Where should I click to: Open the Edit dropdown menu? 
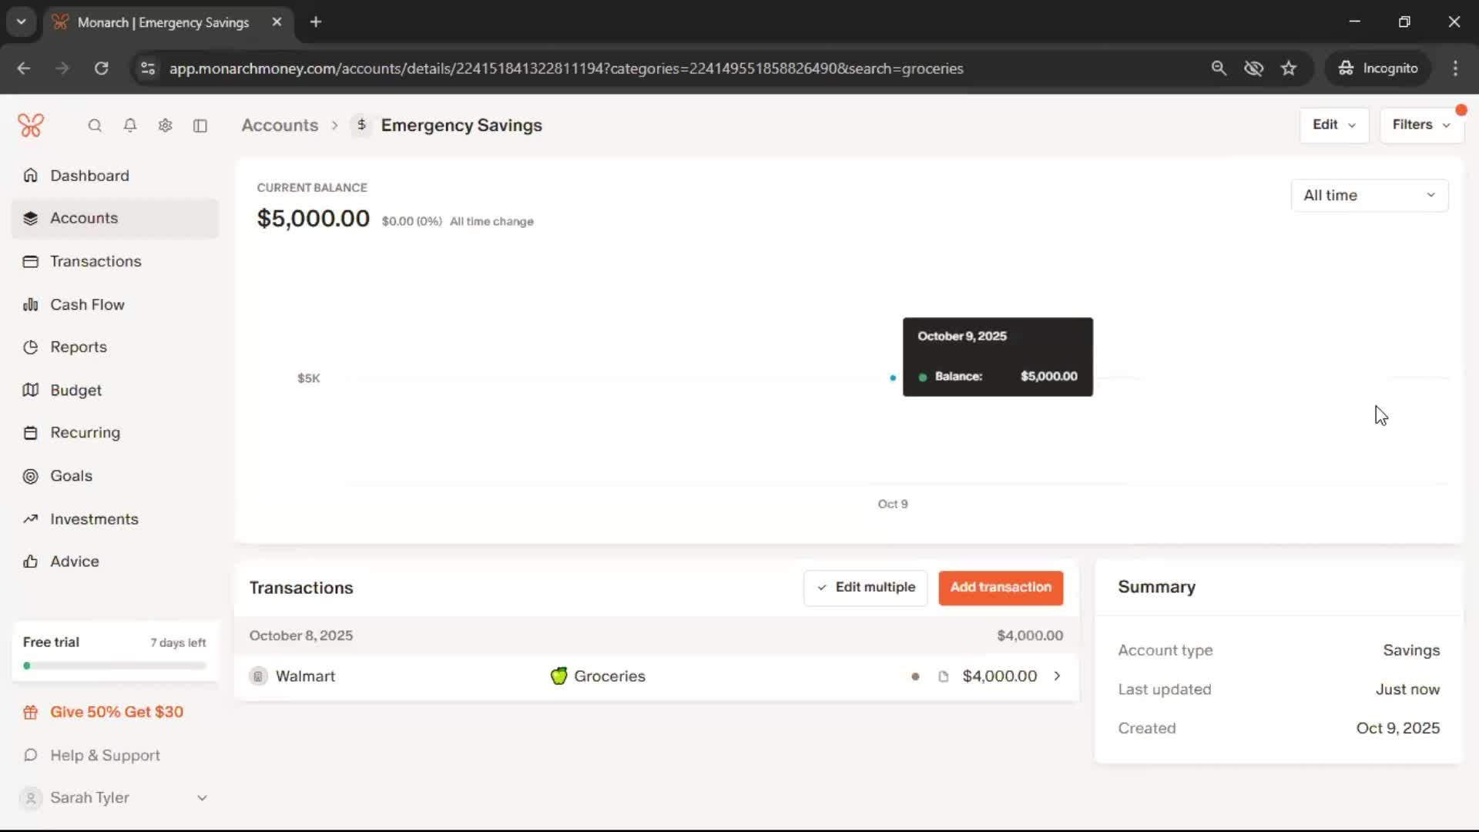click(x=1333, y=125)
